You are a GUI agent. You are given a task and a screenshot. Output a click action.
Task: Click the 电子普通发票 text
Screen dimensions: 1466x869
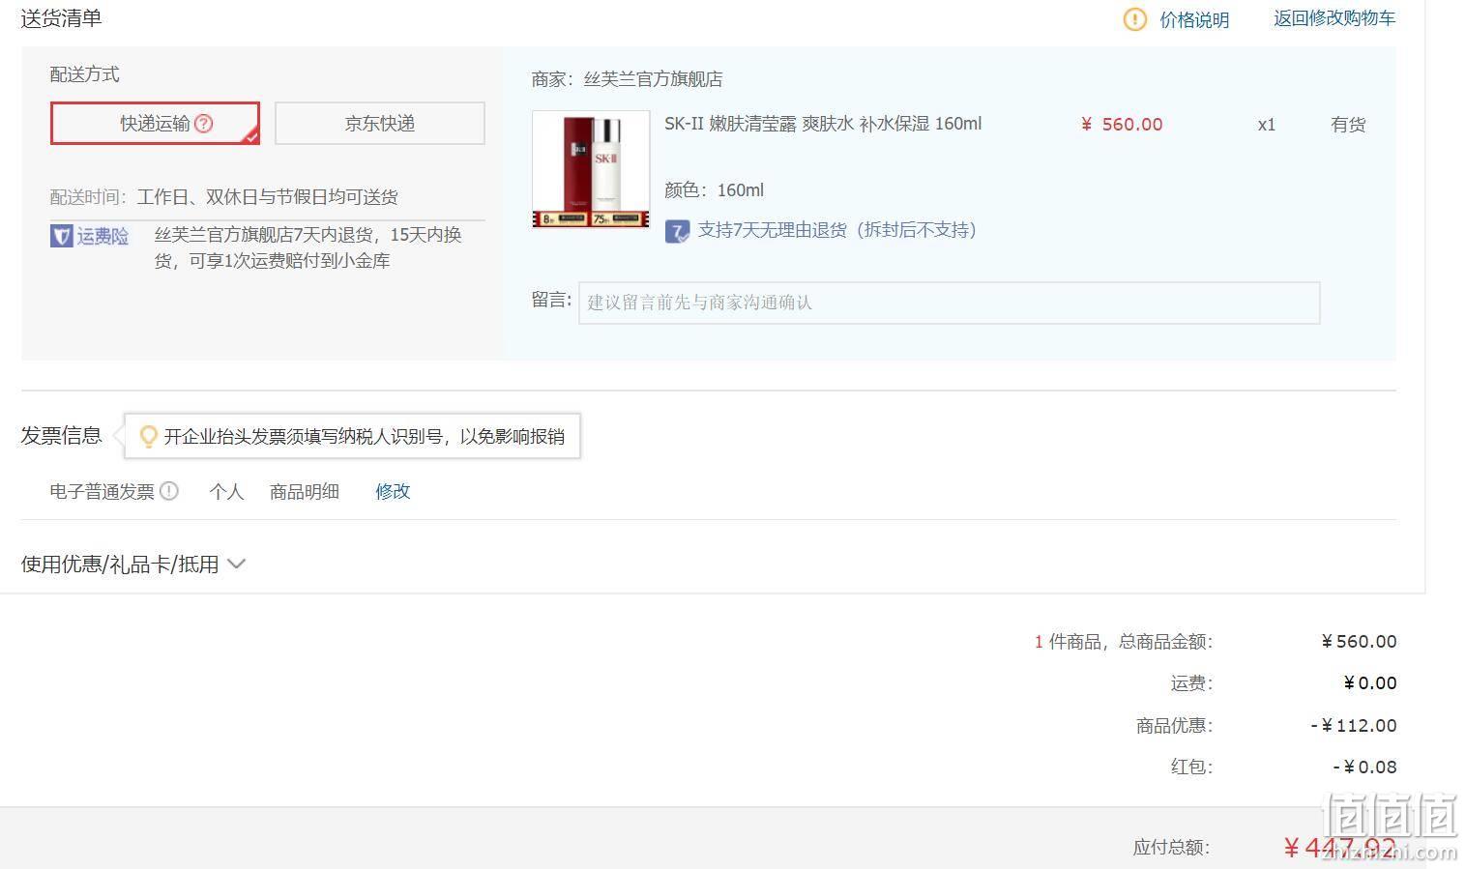click(103, 491)
